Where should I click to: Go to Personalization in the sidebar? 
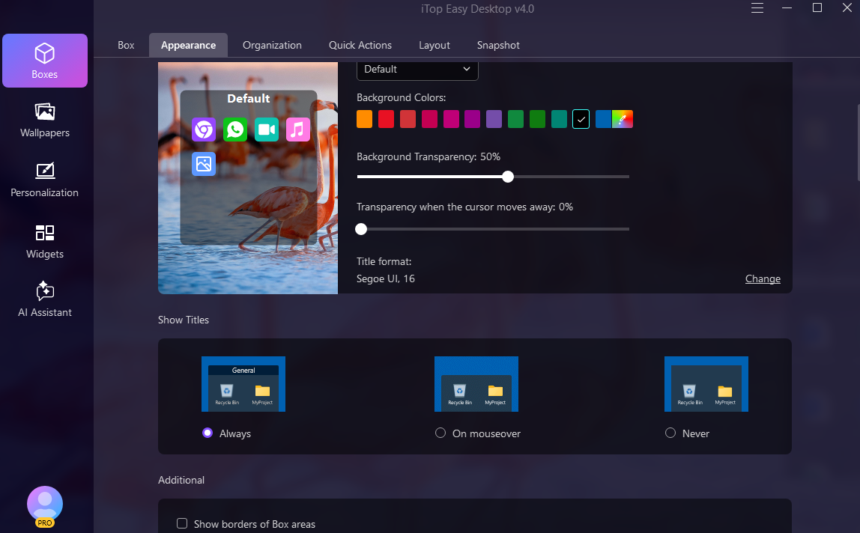[x=45, y=180]
